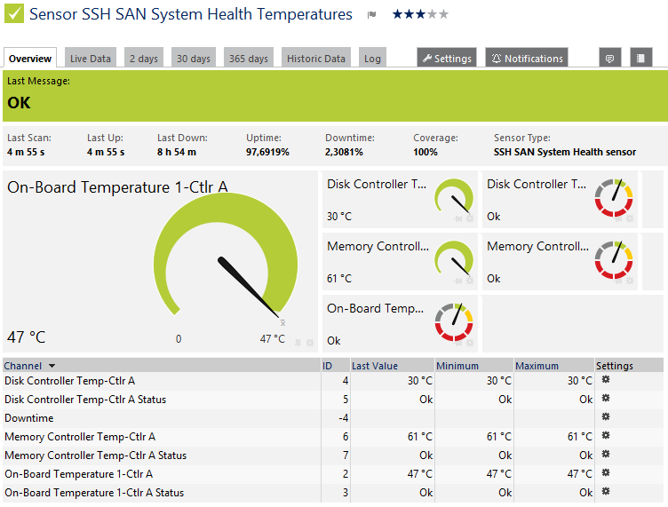This screenshot has height=507, width=668.
Task: Open gear settings for Disk Controller Temp-Ctlr A row
Action: (606, 379)
